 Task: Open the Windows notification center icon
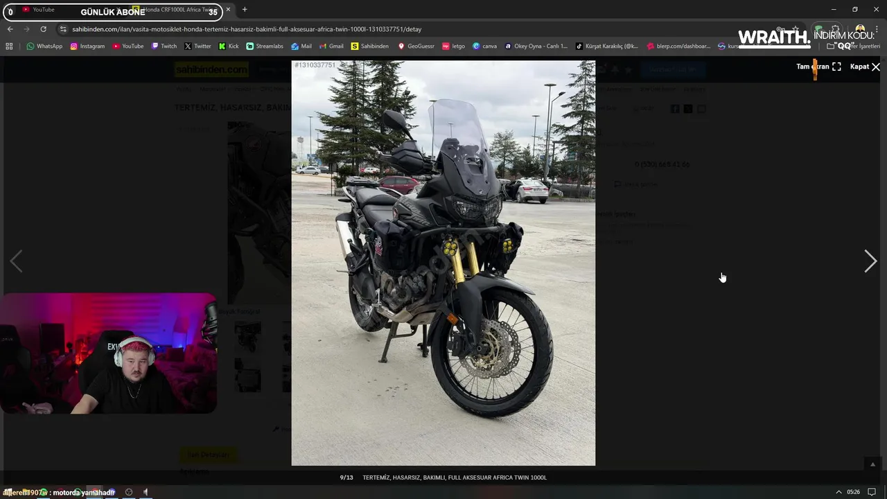tap(872, 492)
